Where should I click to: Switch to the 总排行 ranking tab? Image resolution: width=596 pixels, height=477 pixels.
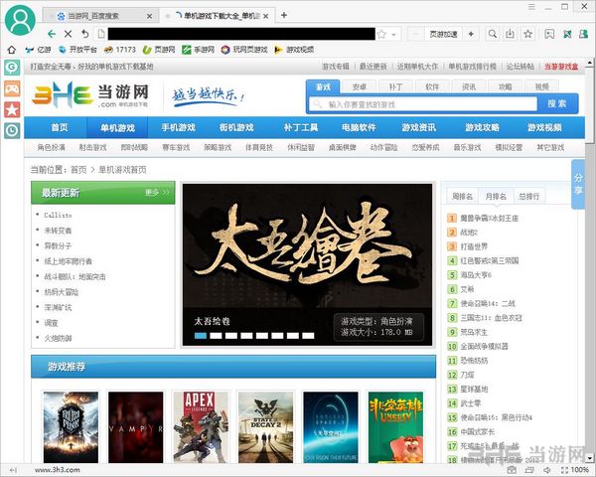click(529, 197)
